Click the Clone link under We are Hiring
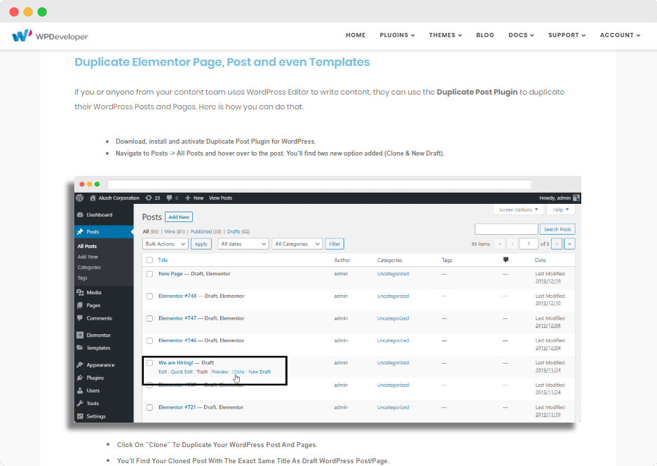Screen dimensions: 657x466 (x=238, y=371)
